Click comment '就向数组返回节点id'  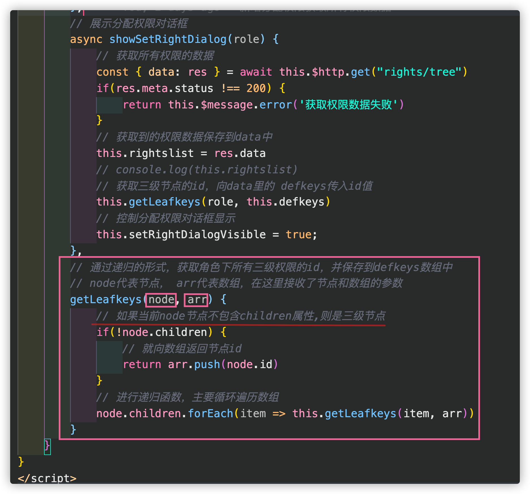pos(182,349)
